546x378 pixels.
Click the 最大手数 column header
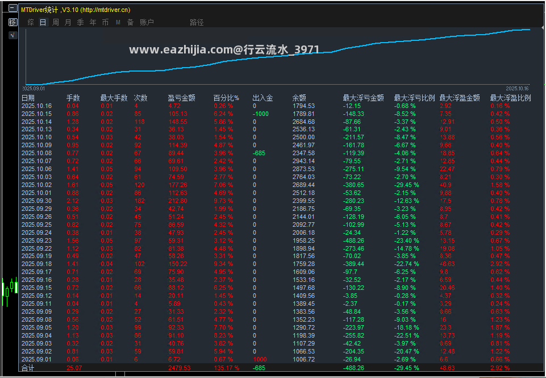click(114, 98)
